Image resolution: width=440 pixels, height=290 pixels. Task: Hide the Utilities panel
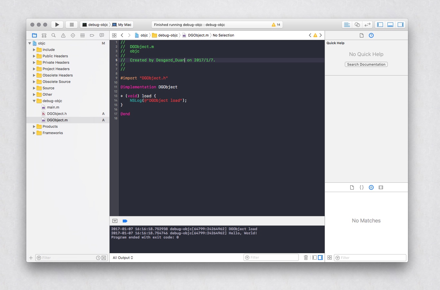401,25
